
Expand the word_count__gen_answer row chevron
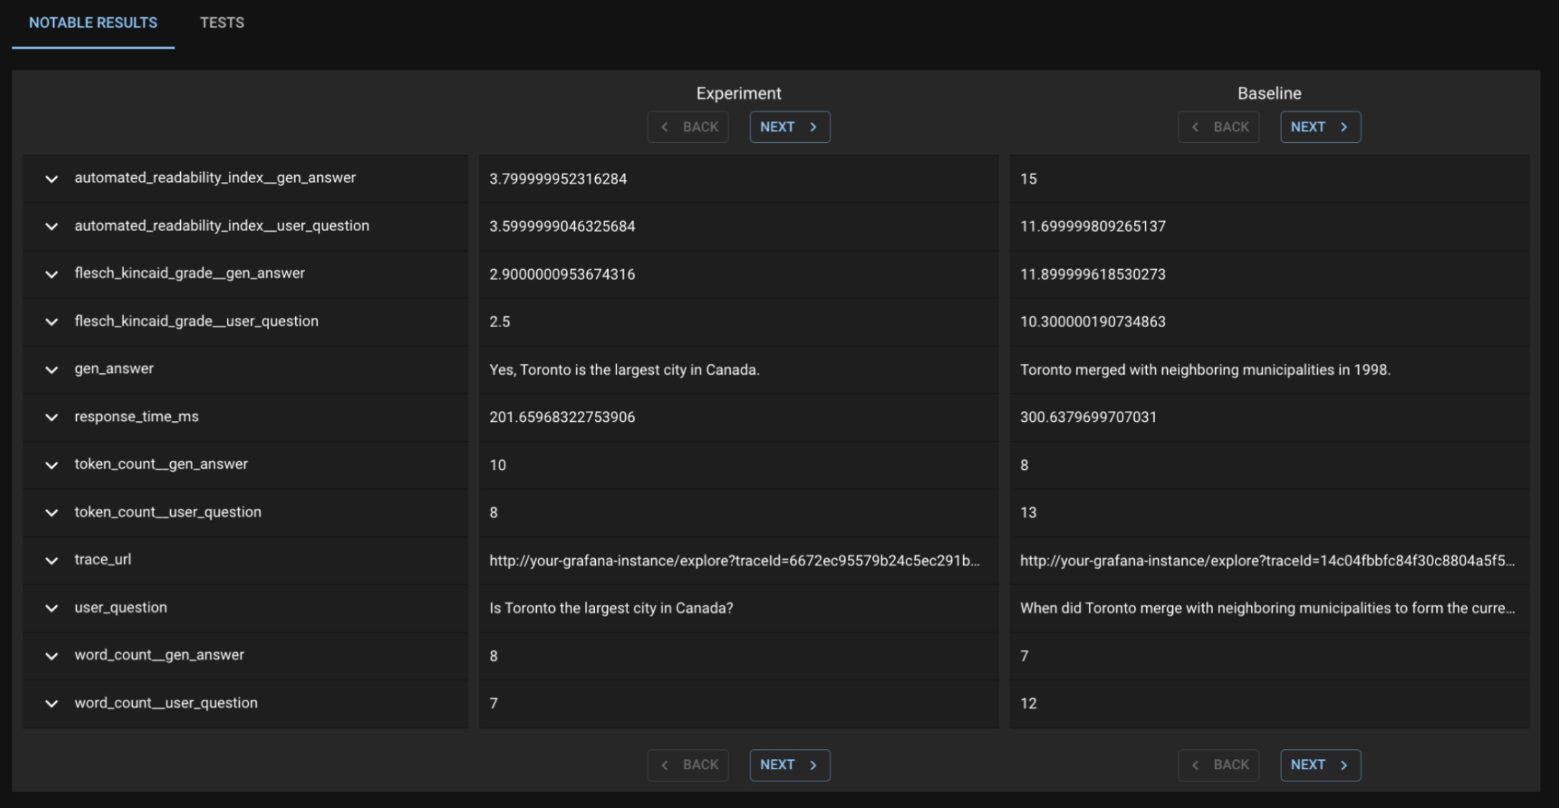pyautogui.click(x=51, y=656)
